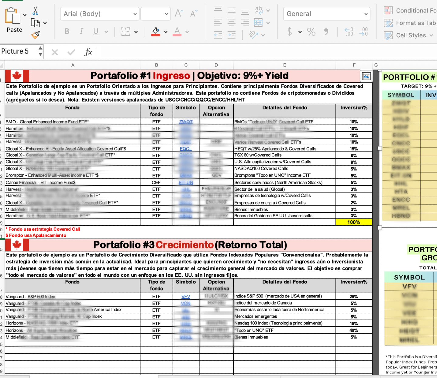Click the Percent Style icon

tap(311, 32)
